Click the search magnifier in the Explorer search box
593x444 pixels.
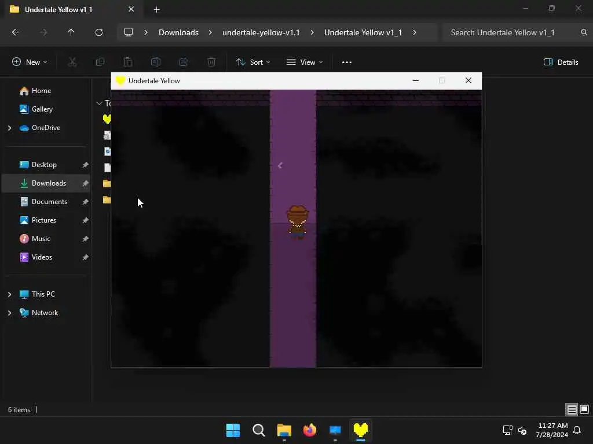584,32
